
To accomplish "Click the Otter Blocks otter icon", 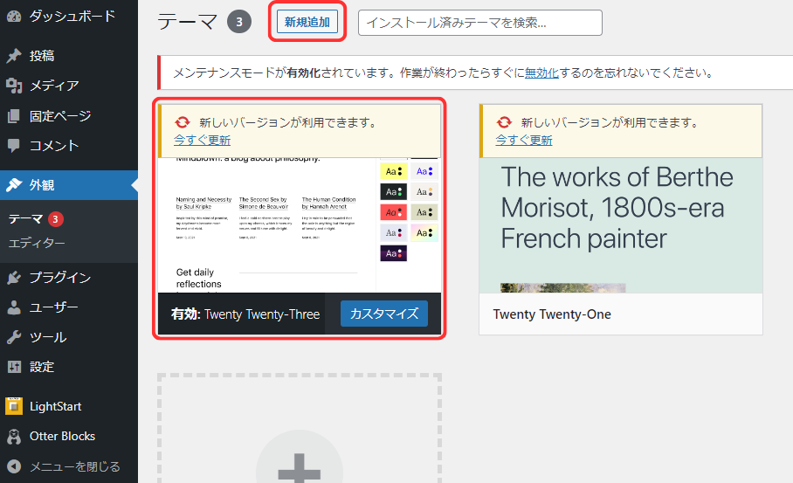I will point(14,436).
